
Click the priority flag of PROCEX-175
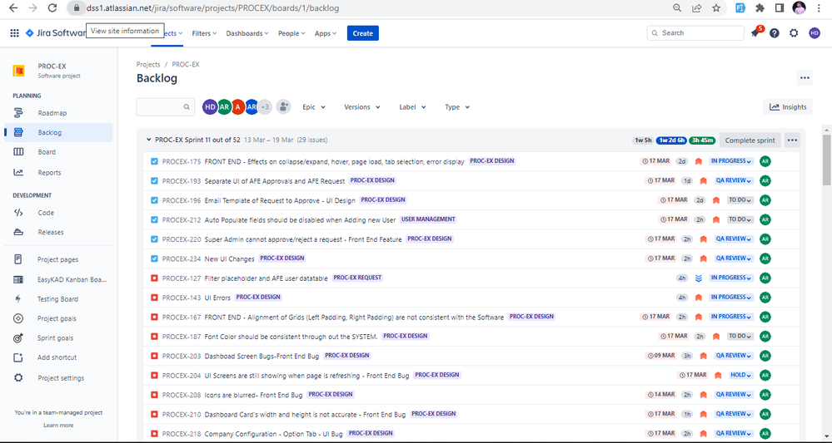click(x=698, y=161)
